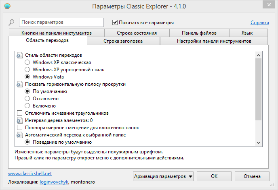Click the settings list scroll-down arrow
Screen dimensions: 278x190
coord(259,142)
